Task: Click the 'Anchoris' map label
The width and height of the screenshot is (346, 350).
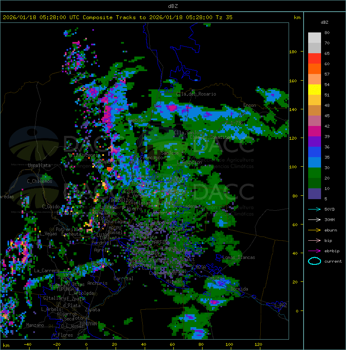Action: pos(97,283)
